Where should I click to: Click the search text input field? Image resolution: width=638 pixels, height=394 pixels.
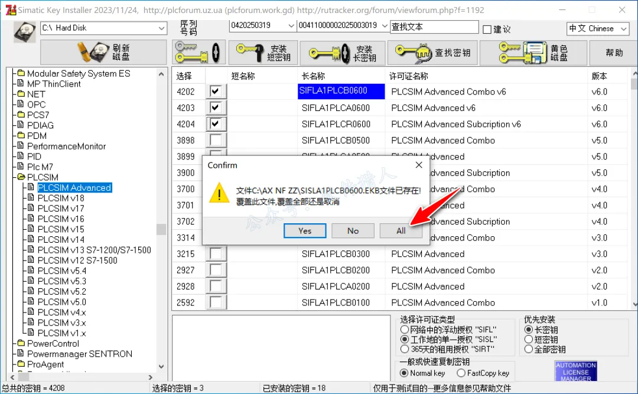(434, 27)
